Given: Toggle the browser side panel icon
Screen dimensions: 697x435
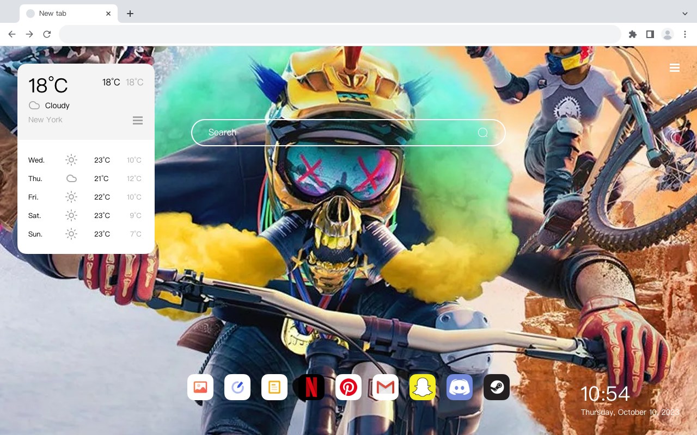Looking at the screenshot, I should tap(650, 34).
